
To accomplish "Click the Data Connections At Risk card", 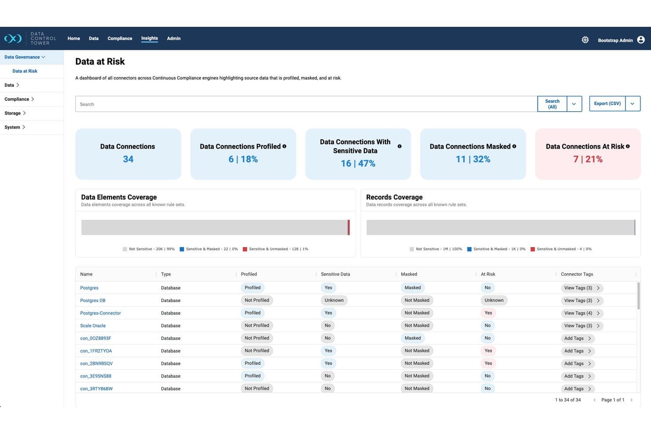I will 588,154.
